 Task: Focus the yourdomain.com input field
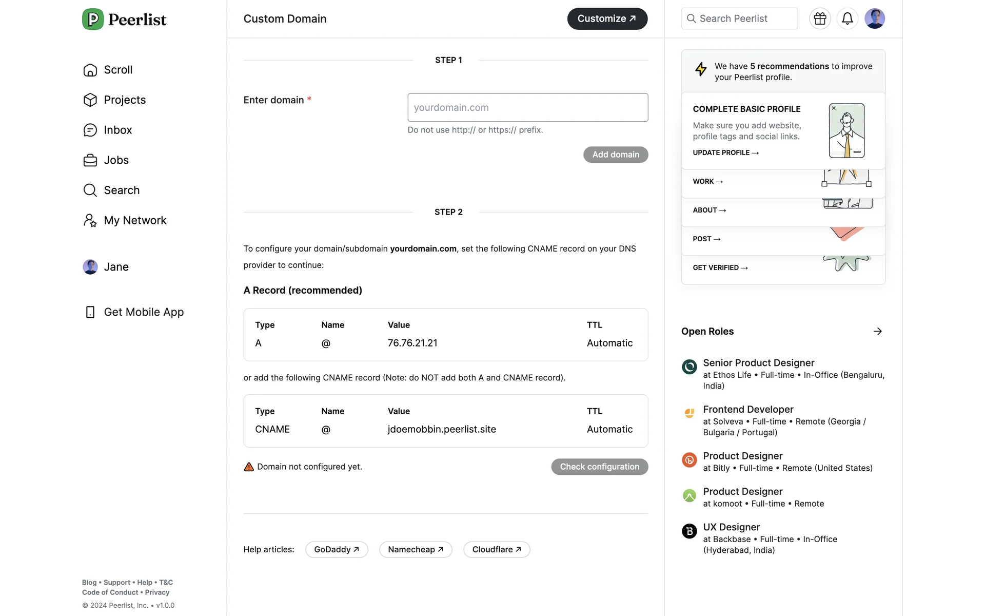click(527, 108)
